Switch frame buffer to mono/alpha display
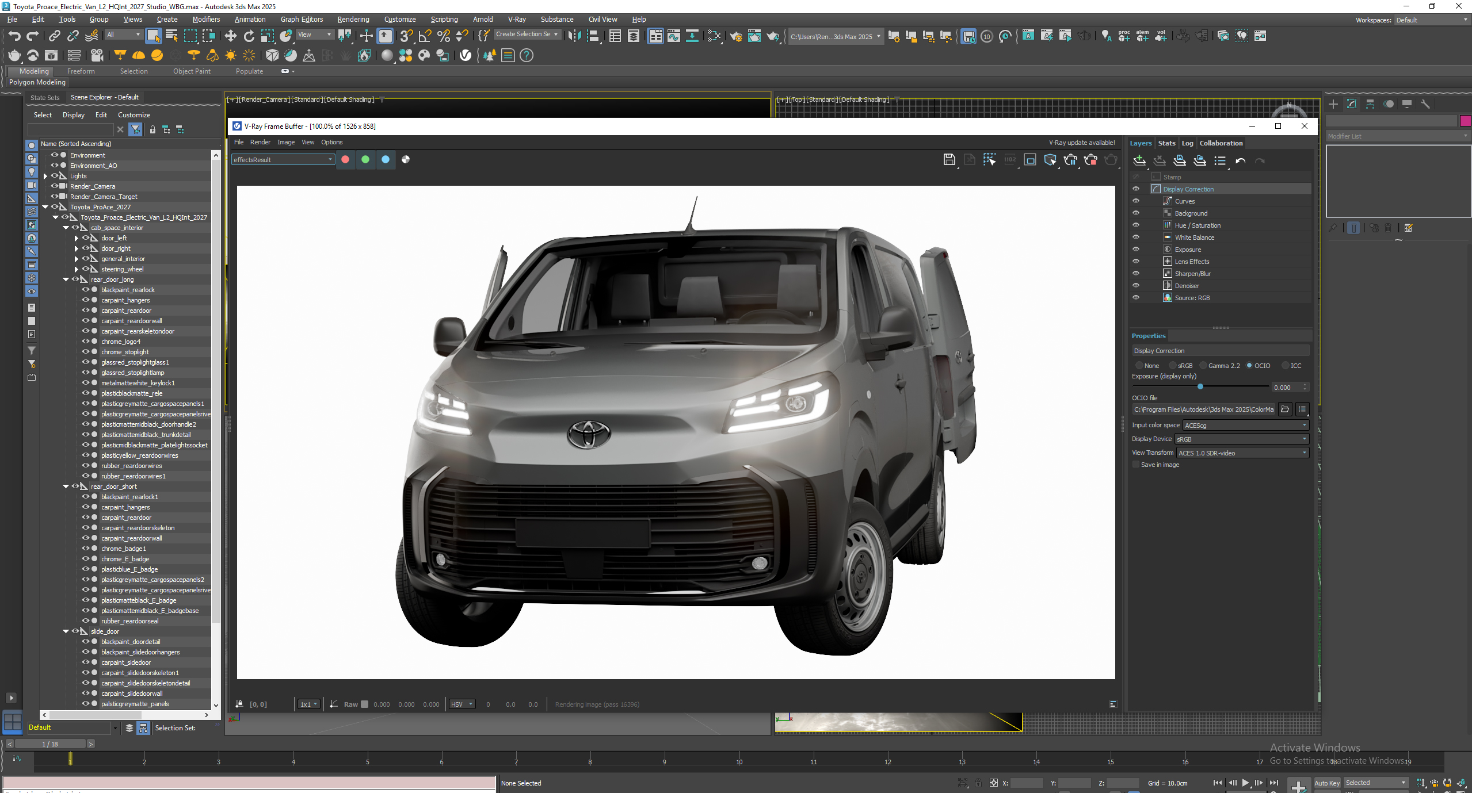Viewport: 1472px width, 793px height. (406, 160)
